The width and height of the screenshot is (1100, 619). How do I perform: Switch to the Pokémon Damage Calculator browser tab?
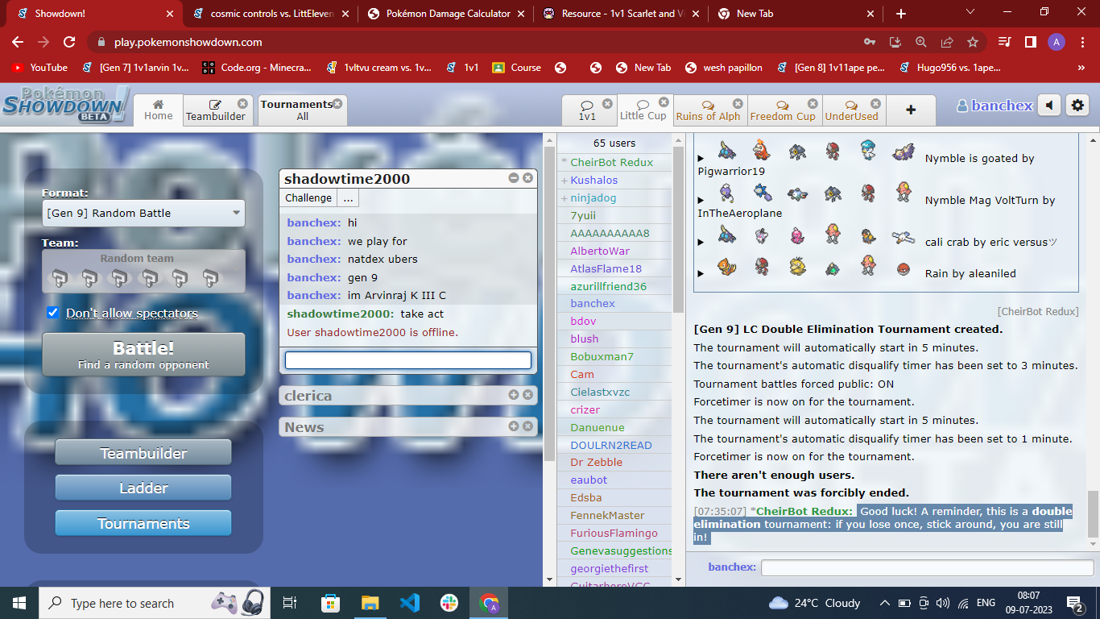(448, 14)
